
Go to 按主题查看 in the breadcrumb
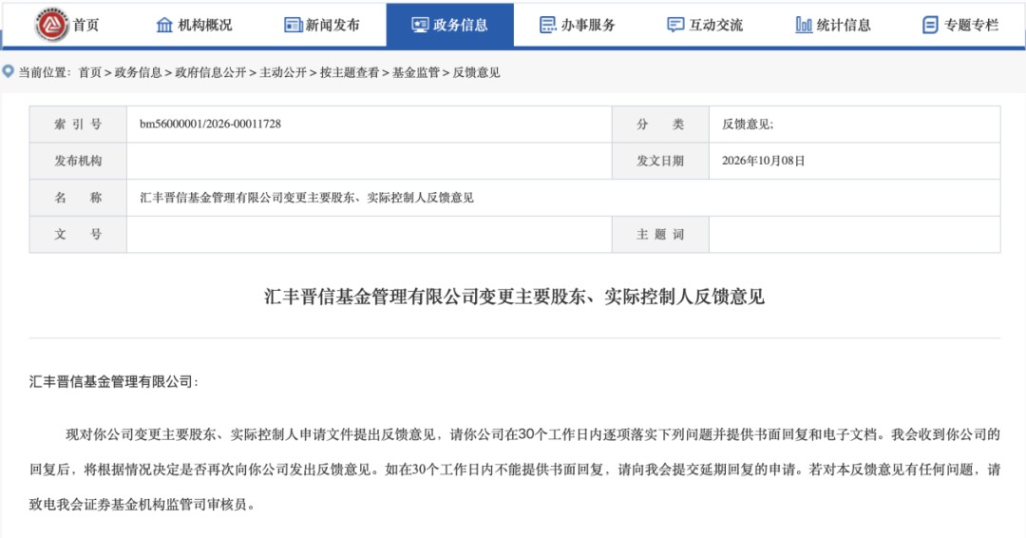pyautogui.click(x=350, y=72)
